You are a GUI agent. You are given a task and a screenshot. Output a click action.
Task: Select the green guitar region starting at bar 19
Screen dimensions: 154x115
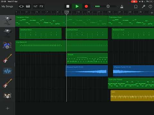131,83
